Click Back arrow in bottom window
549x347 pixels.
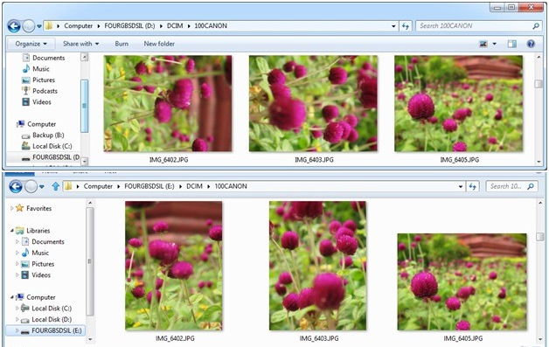click(16, 186)
